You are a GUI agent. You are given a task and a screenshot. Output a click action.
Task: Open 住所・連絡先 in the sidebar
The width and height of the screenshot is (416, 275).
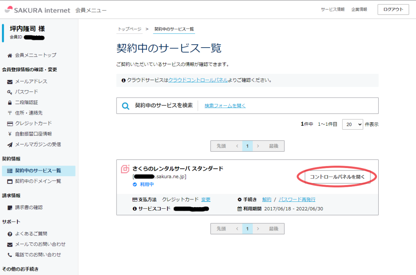point(29,113)
